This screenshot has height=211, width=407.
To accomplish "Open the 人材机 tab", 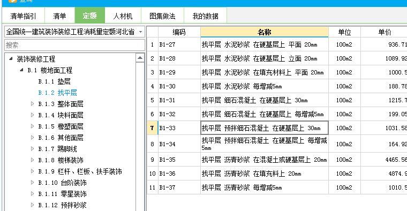I will 123,16.
